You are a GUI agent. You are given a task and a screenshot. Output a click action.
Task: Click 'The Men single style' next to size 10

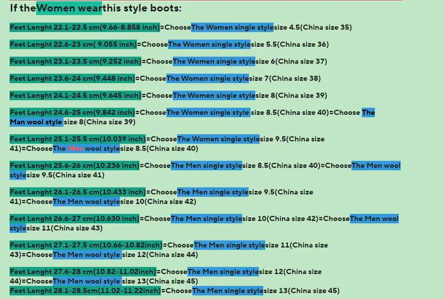[206, 218]
